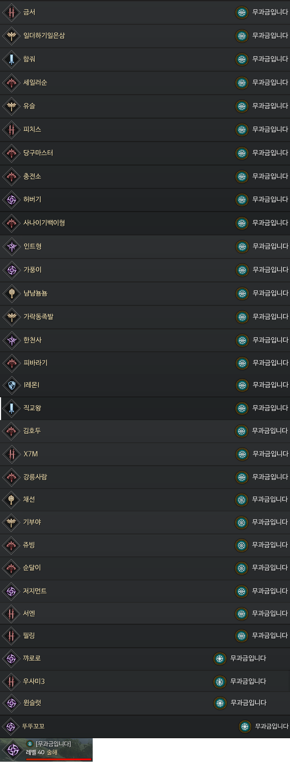
Task: Select player 저지먼트 in the list
Action: click(145, 591)
